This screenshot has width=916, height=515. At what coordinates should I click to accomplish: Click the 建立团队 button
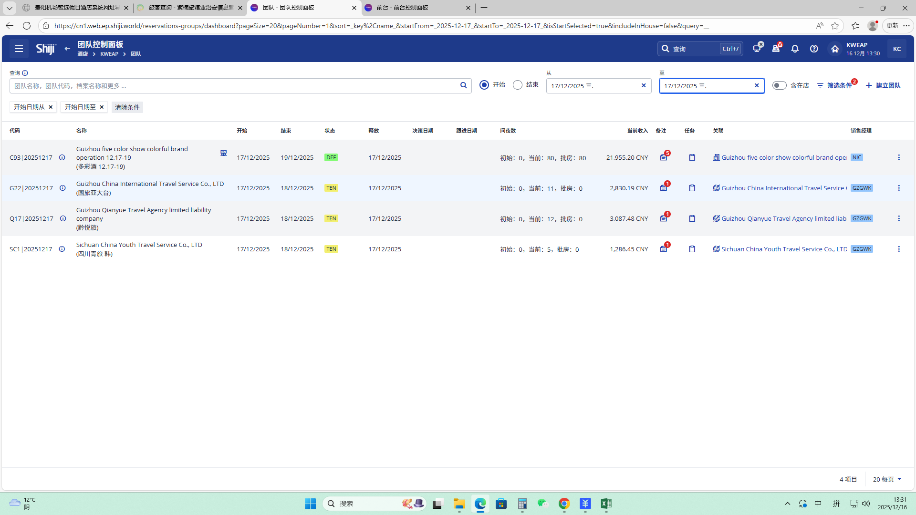pos(883,85)
